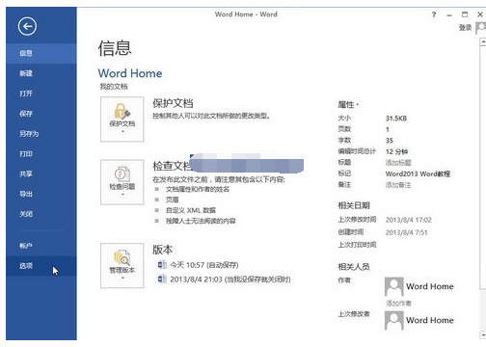Choose 另存为 from the backstage menu
The height and width of the screenshot is (347, 486).
29,134
